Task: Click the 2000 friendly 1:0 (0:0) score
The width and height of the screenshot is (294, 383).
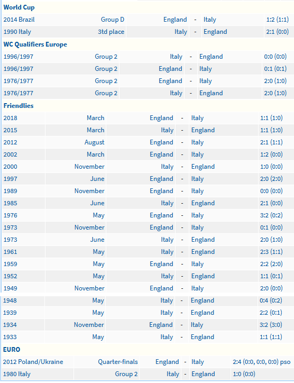Action: (271, 167)
